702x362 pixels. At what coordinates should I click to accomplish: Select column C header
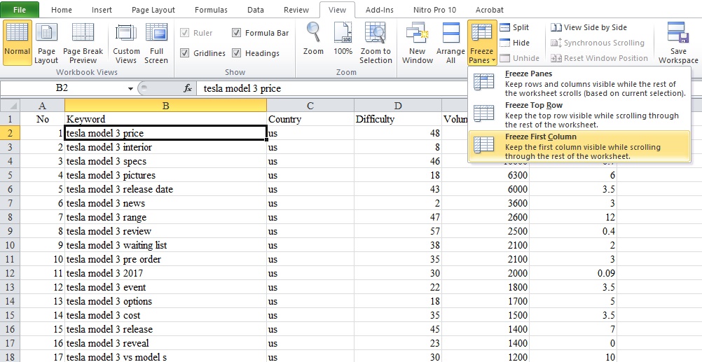click(310, 106)
